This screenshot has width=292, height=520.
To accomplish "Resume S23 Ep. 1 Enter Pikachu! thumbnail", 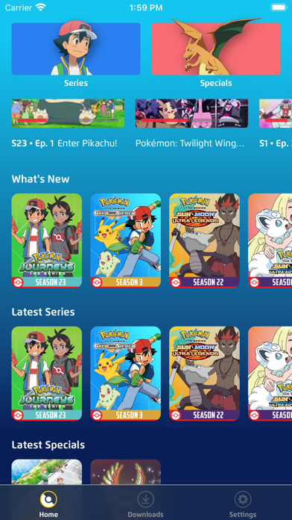I will pyautogui.click(x=68, y=113).
